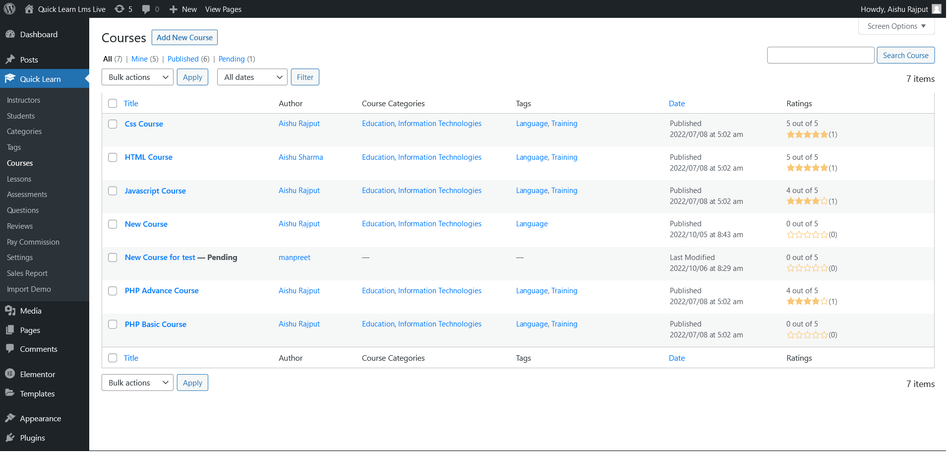Check the New Course for test checkbox
Image resolution: width=952 pixels, height=453 pixels.
113,258
